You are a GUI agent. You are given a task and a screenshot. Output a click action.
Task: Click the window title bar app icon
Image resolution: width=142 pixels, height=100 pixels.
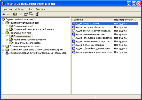tap(3, 4)
